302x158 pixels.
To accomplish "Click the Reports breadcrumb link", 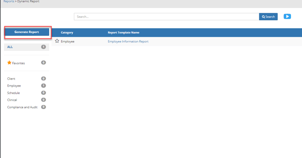I will [x=9, y=1].
